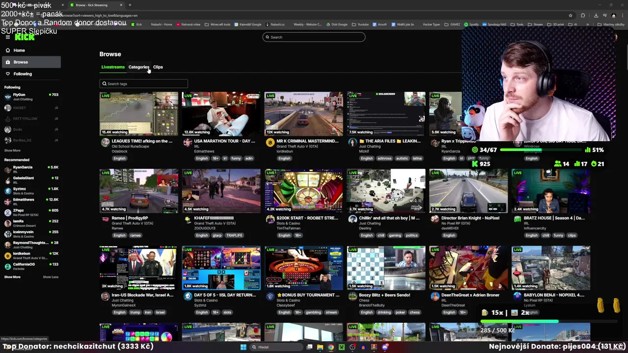Open Windows Start menu
The height and width of the screenshot is (353, 628).
(243, 347)
